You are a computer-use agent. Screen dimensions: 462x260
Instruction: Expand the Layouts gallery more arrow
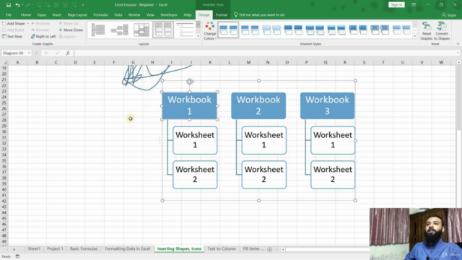198,36
